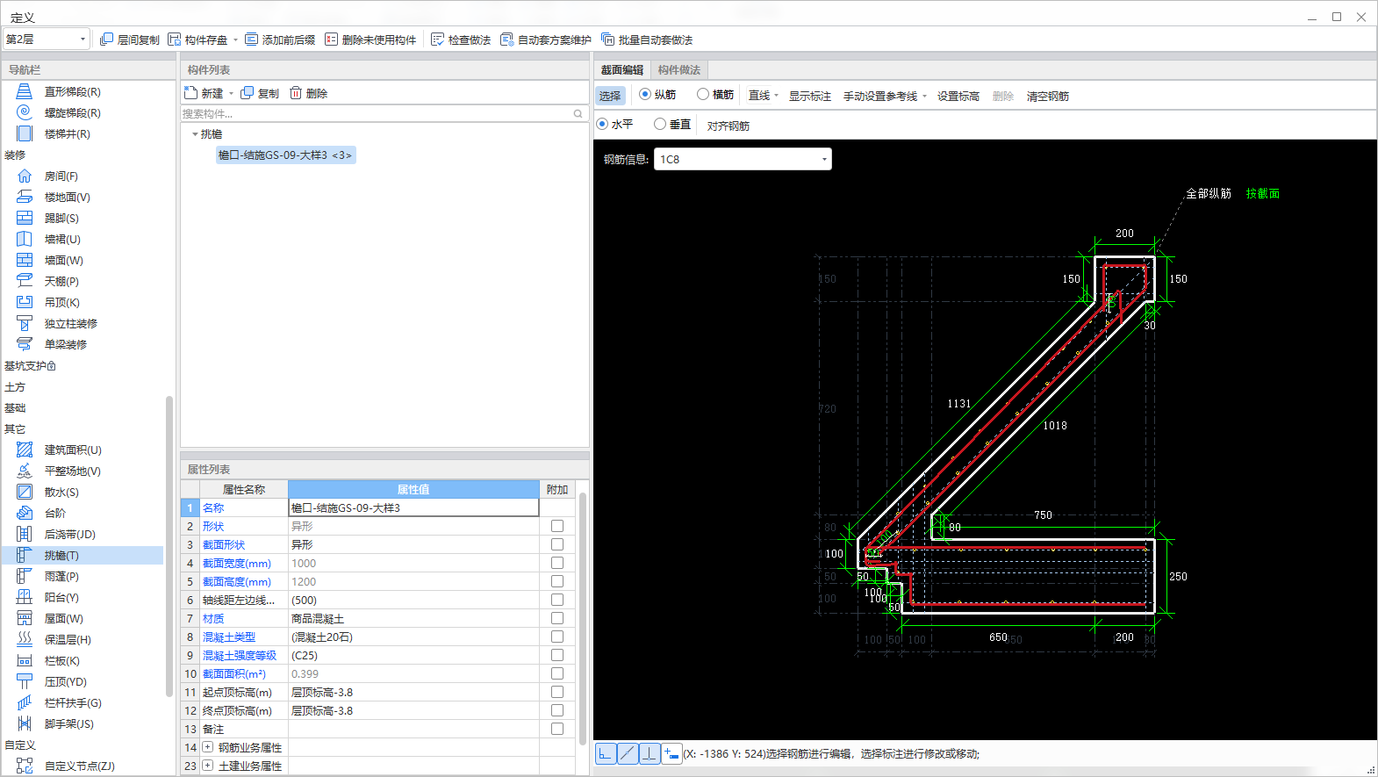
Task: Click the 对齐钢筋 button
Action: 728,126
